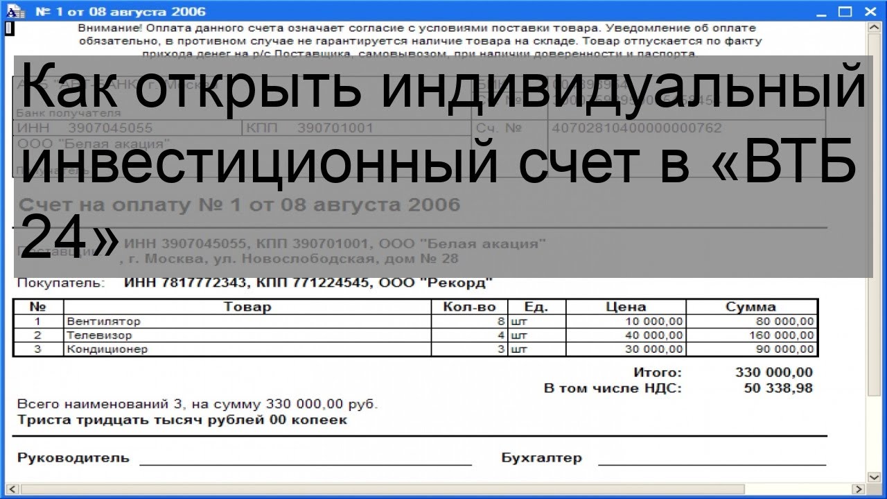Click the '№' column header
The width and height of the screenshot is (887, 499).
point(38,307)
